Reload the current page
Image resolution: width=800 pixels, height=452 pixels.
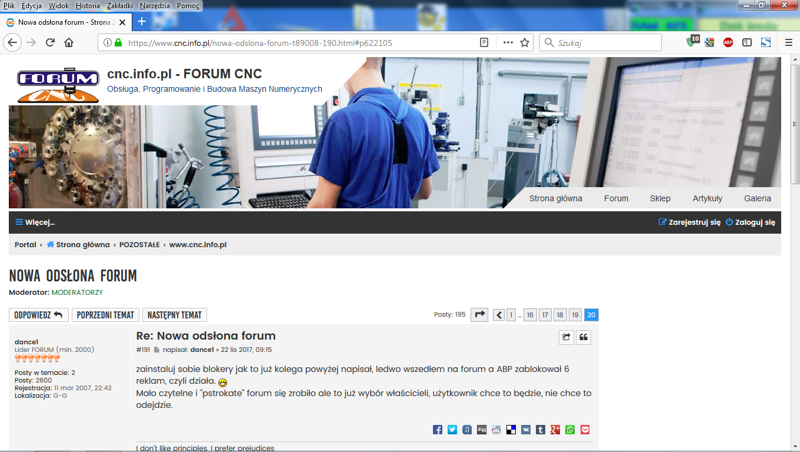(50, 42)
